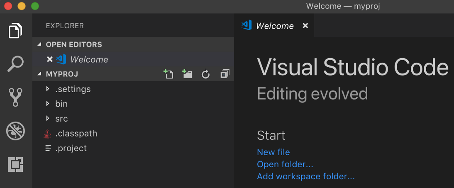
Task: Click the Add workspace folder link
Action: tap(306, 176)
